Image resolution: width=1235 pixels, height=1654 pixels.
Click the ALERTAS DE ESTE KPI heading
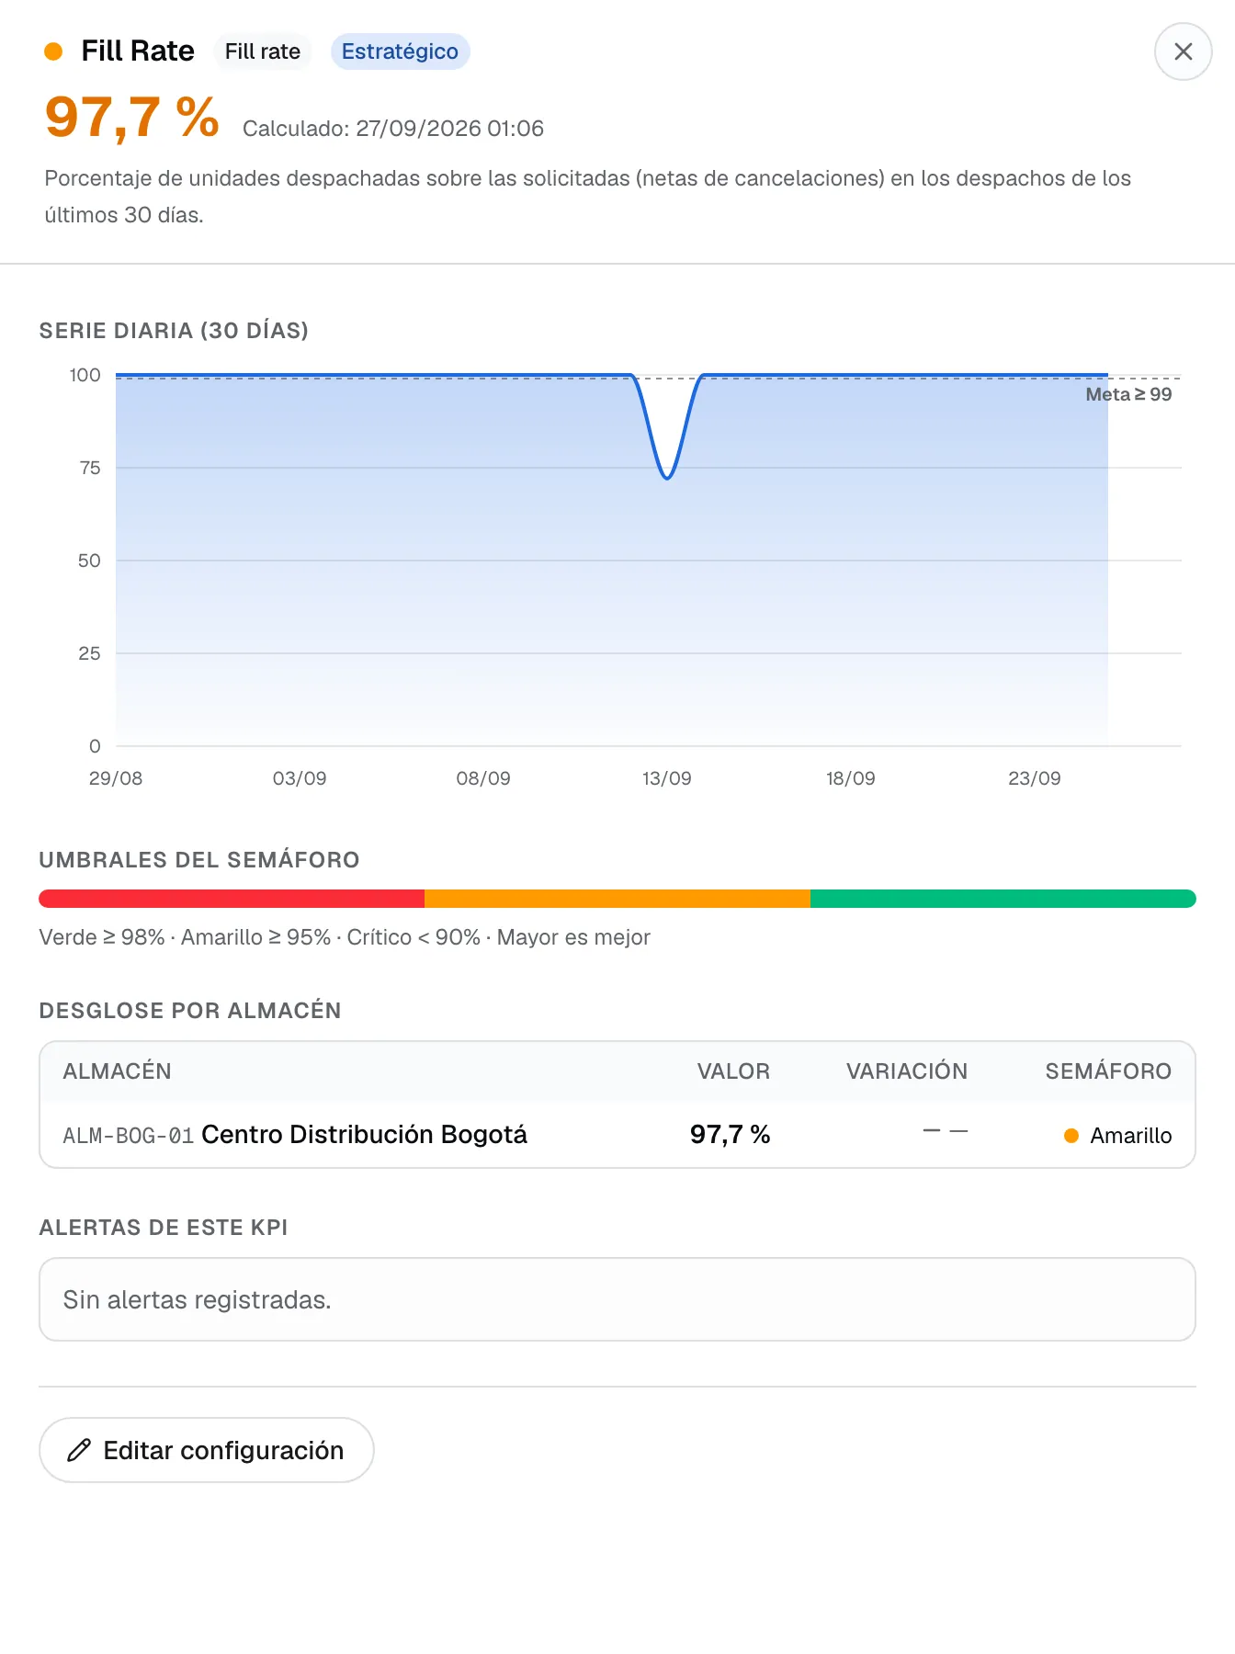164,1228
